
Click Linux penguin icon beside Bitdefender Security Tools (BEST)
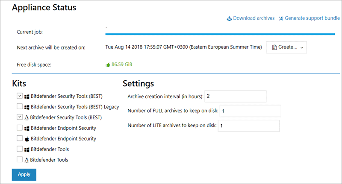(x=27, y=118)
